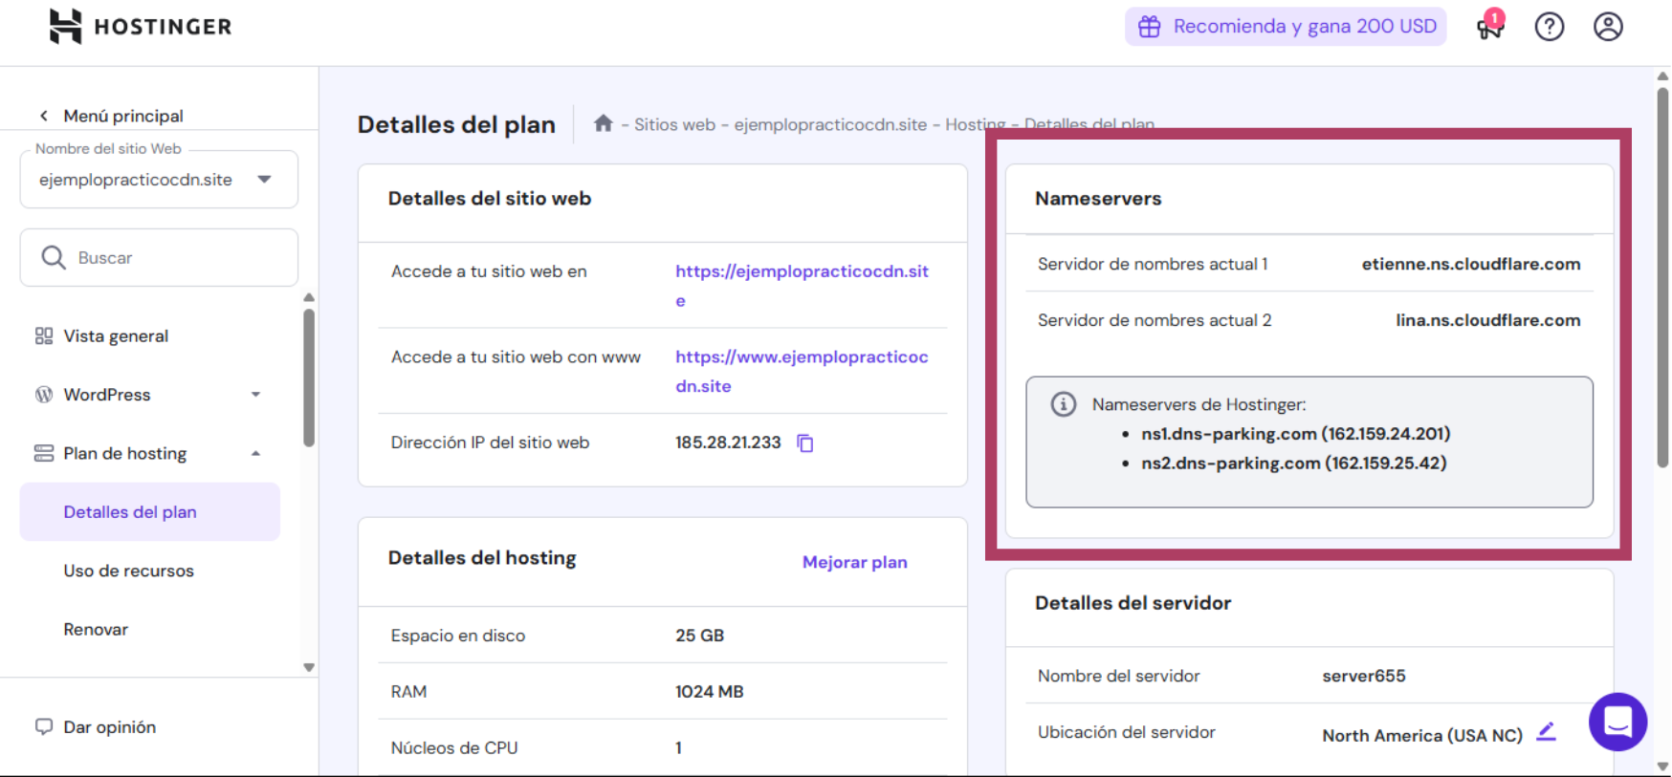Image resolution: width=1672 pixels, height=777 pixels.
Task: Click sidebar scrollbar up arrow
Action: [x=309, y=297]
